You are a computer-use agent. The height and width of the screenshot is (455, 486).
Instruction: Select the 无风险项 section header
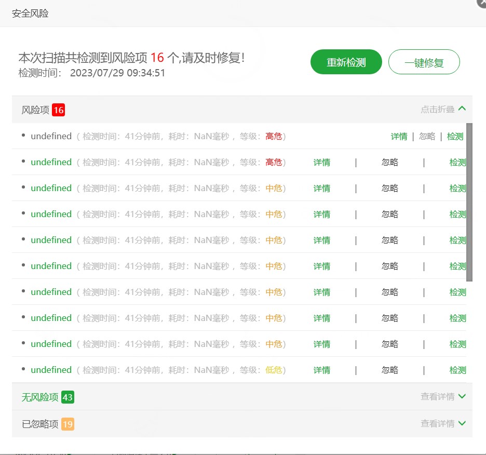tap(40, 397)
